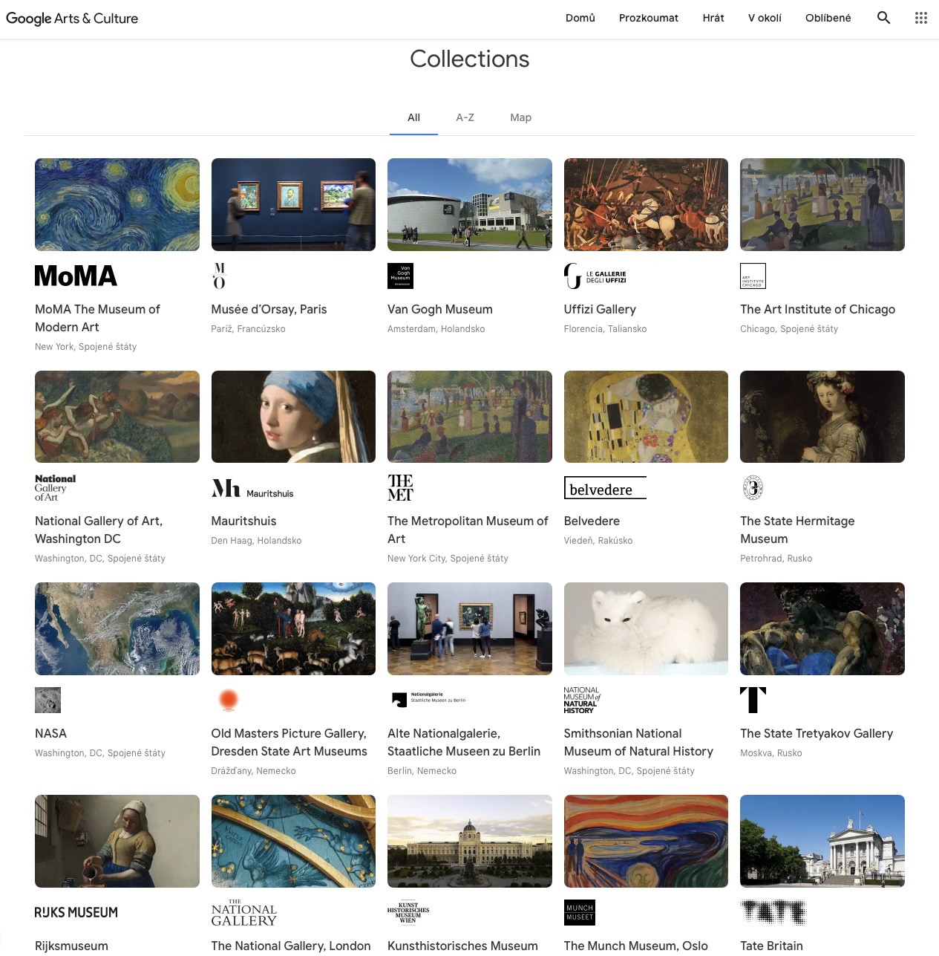Open Old Masters Picture Gallery Dresden link

coord(289,742)
